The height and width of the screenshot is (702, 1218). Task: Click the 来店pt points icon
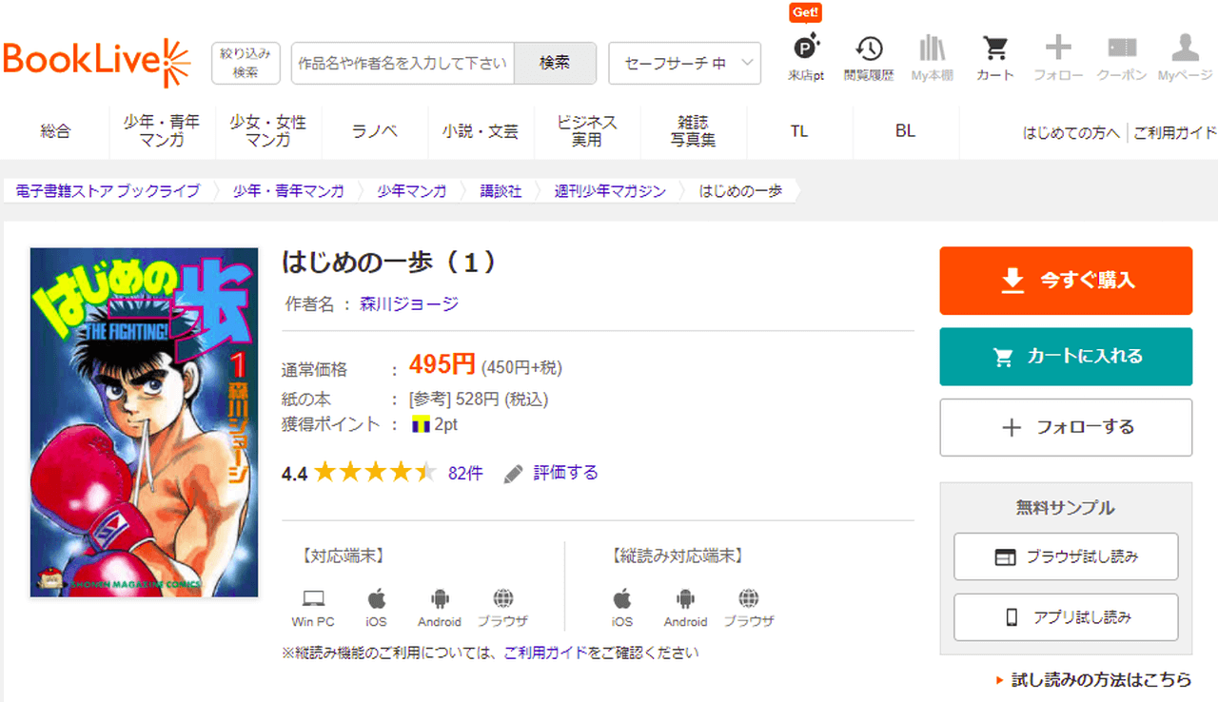click(x=806, y=57)
